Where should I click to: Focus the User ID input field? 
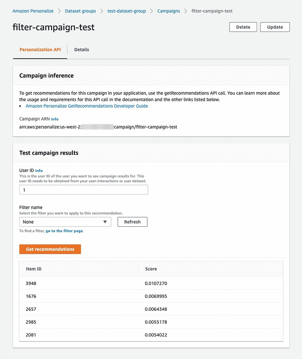pos(83,190)
